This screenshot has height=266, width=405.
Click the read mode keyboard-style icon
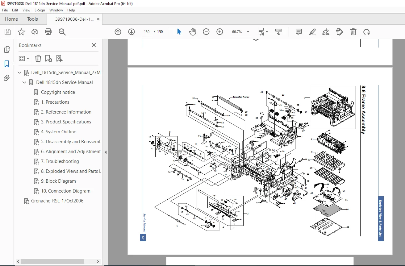(x=279, y=32)
